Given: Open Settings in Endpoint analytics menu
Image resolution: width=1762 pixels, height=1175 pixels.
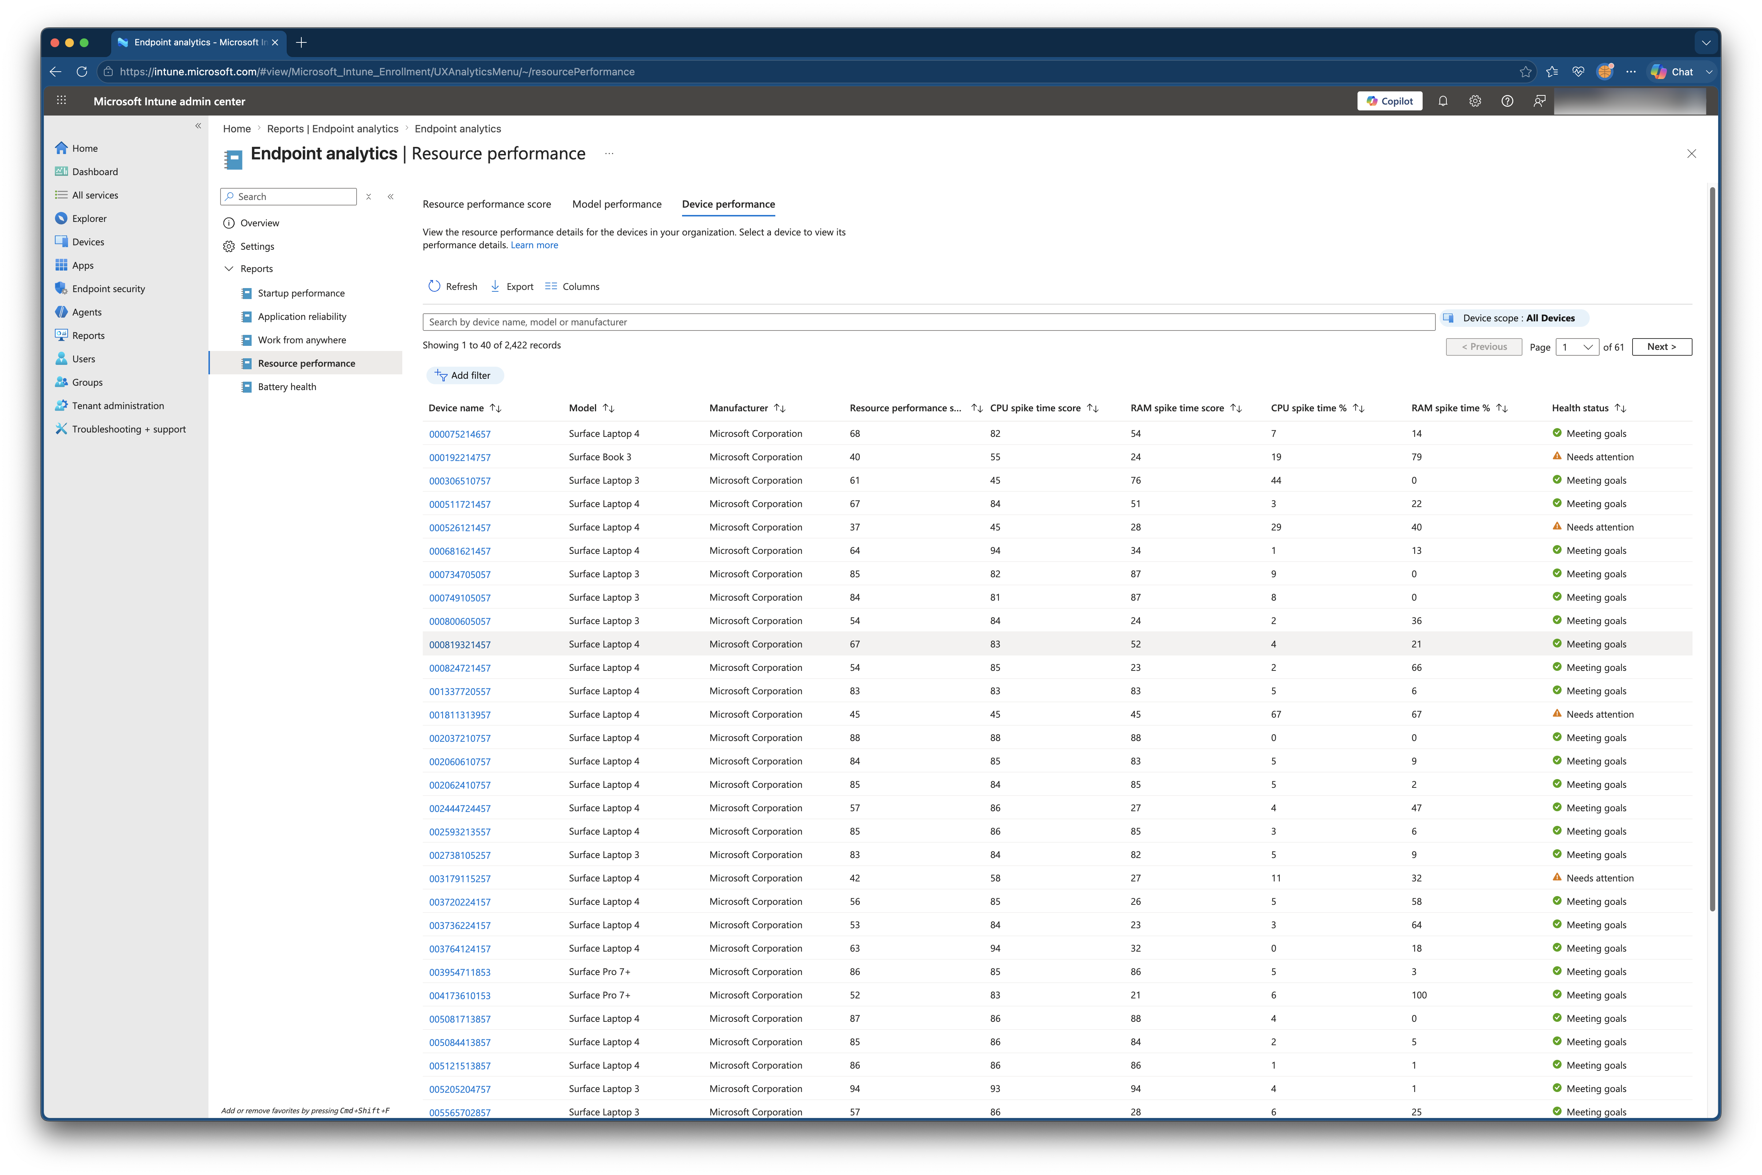Looking at the screenshot, I should (x=256, y=246).
